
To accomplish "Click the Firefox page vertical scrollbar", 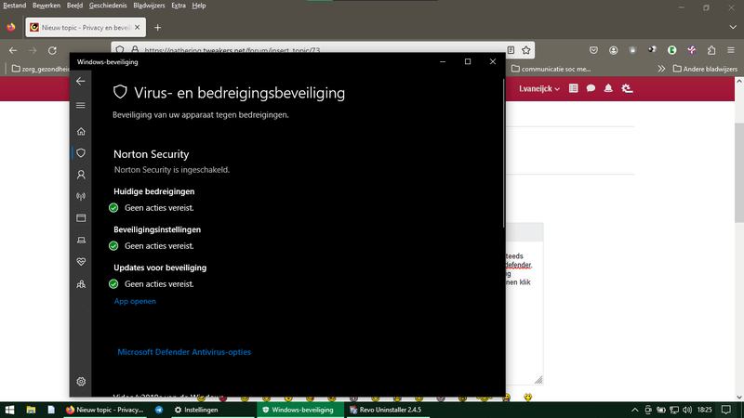I will coord(739,173).
